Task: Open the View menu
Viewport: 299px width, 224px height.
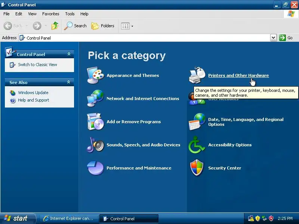Action: (x=32, y=14)
